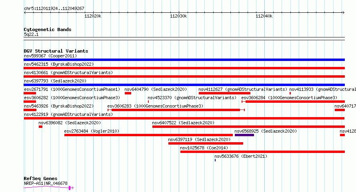356x192 pixels.
Task: Open the nsv4113933 variant label
Action: click(323, 89)
